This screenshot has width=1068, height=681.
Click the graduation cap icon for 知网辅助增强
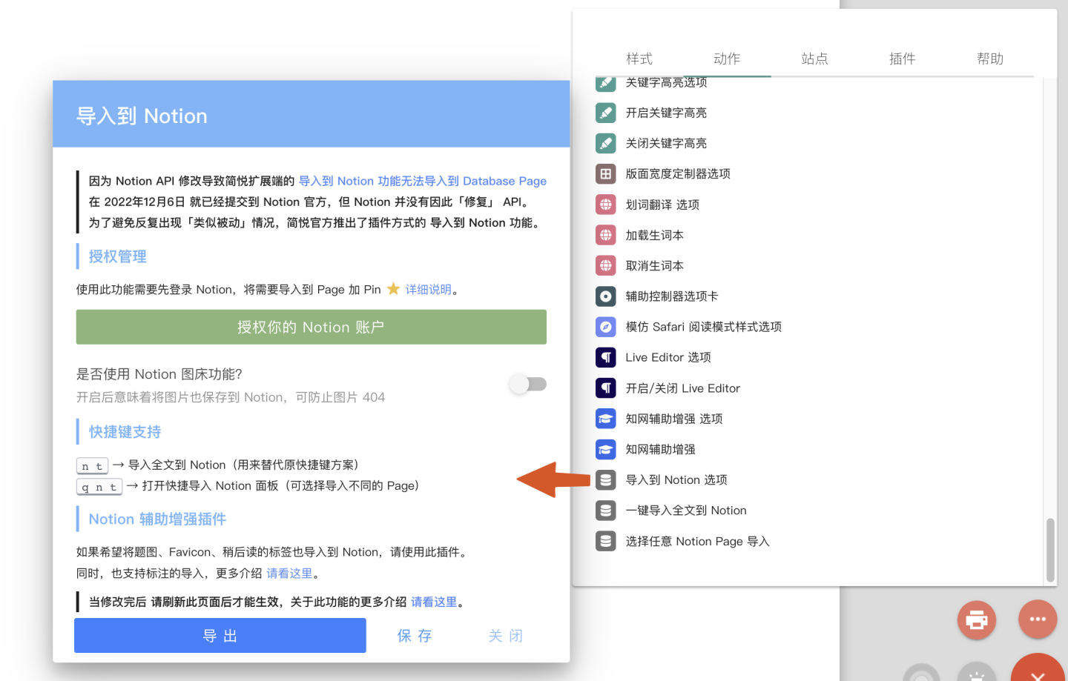click(606, 449)
